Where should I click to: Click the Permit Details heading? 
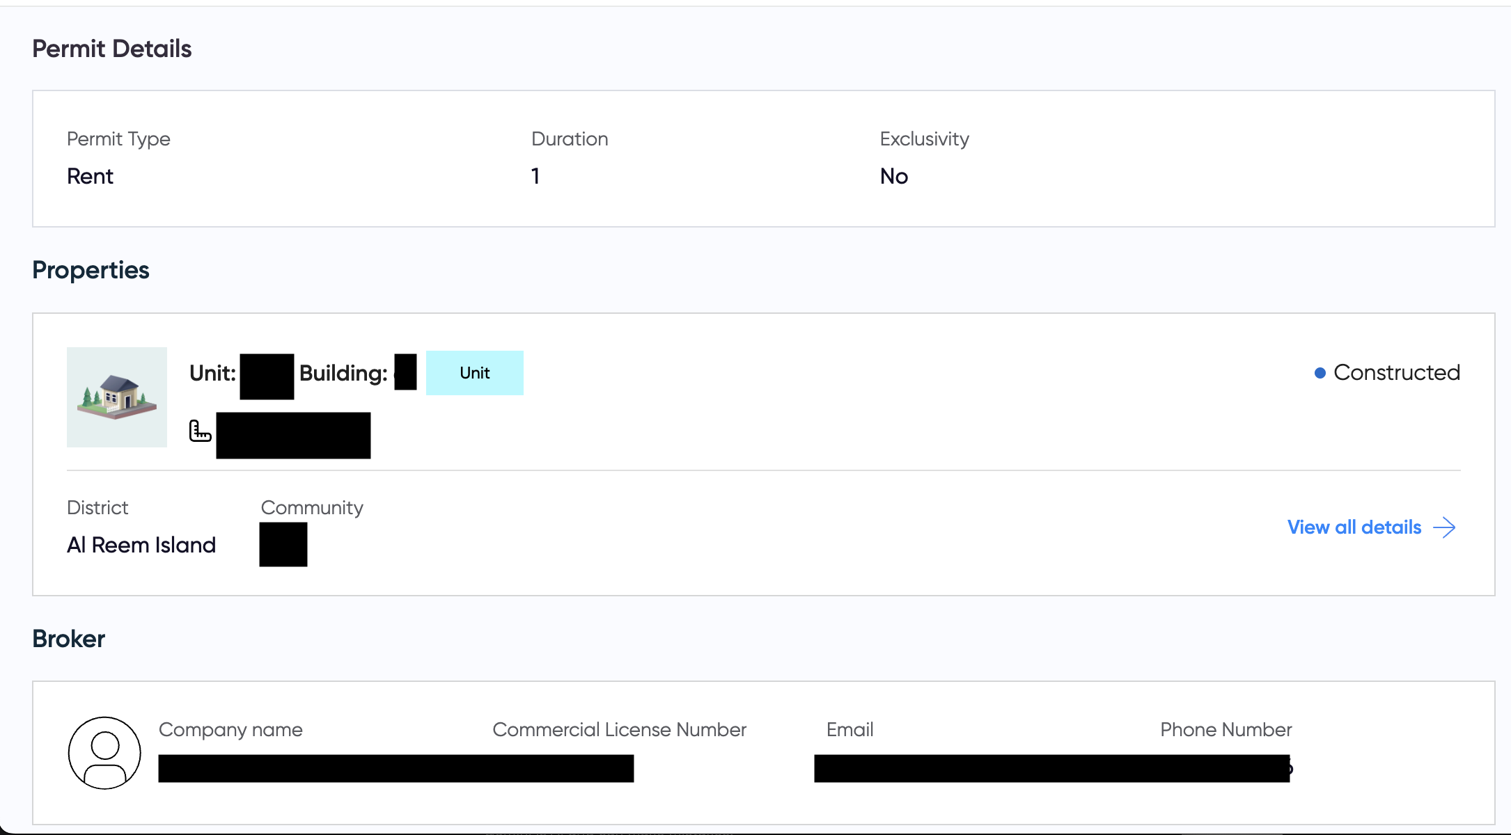(x=112, y=49)
